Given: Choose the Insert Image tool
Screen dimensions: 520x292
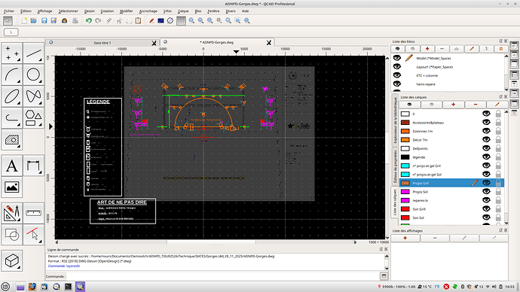Looking at the screenshot, I should coord(11,187).
